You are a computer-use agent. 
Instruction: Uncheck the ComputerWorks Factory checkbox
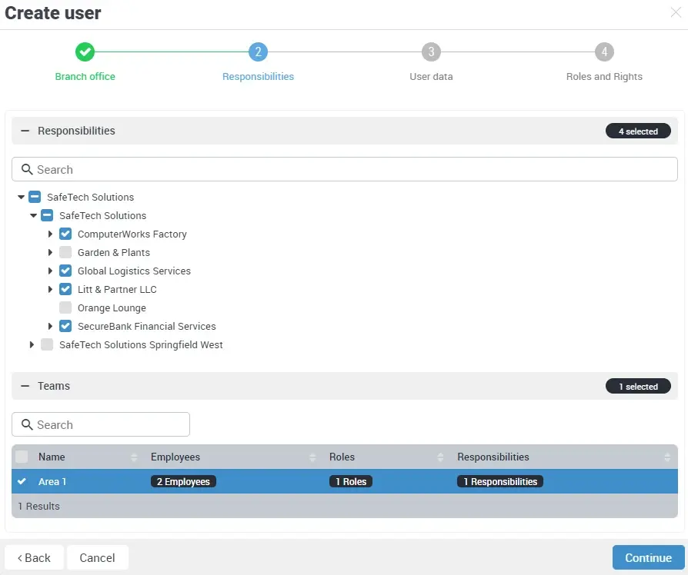coord(65,234)
